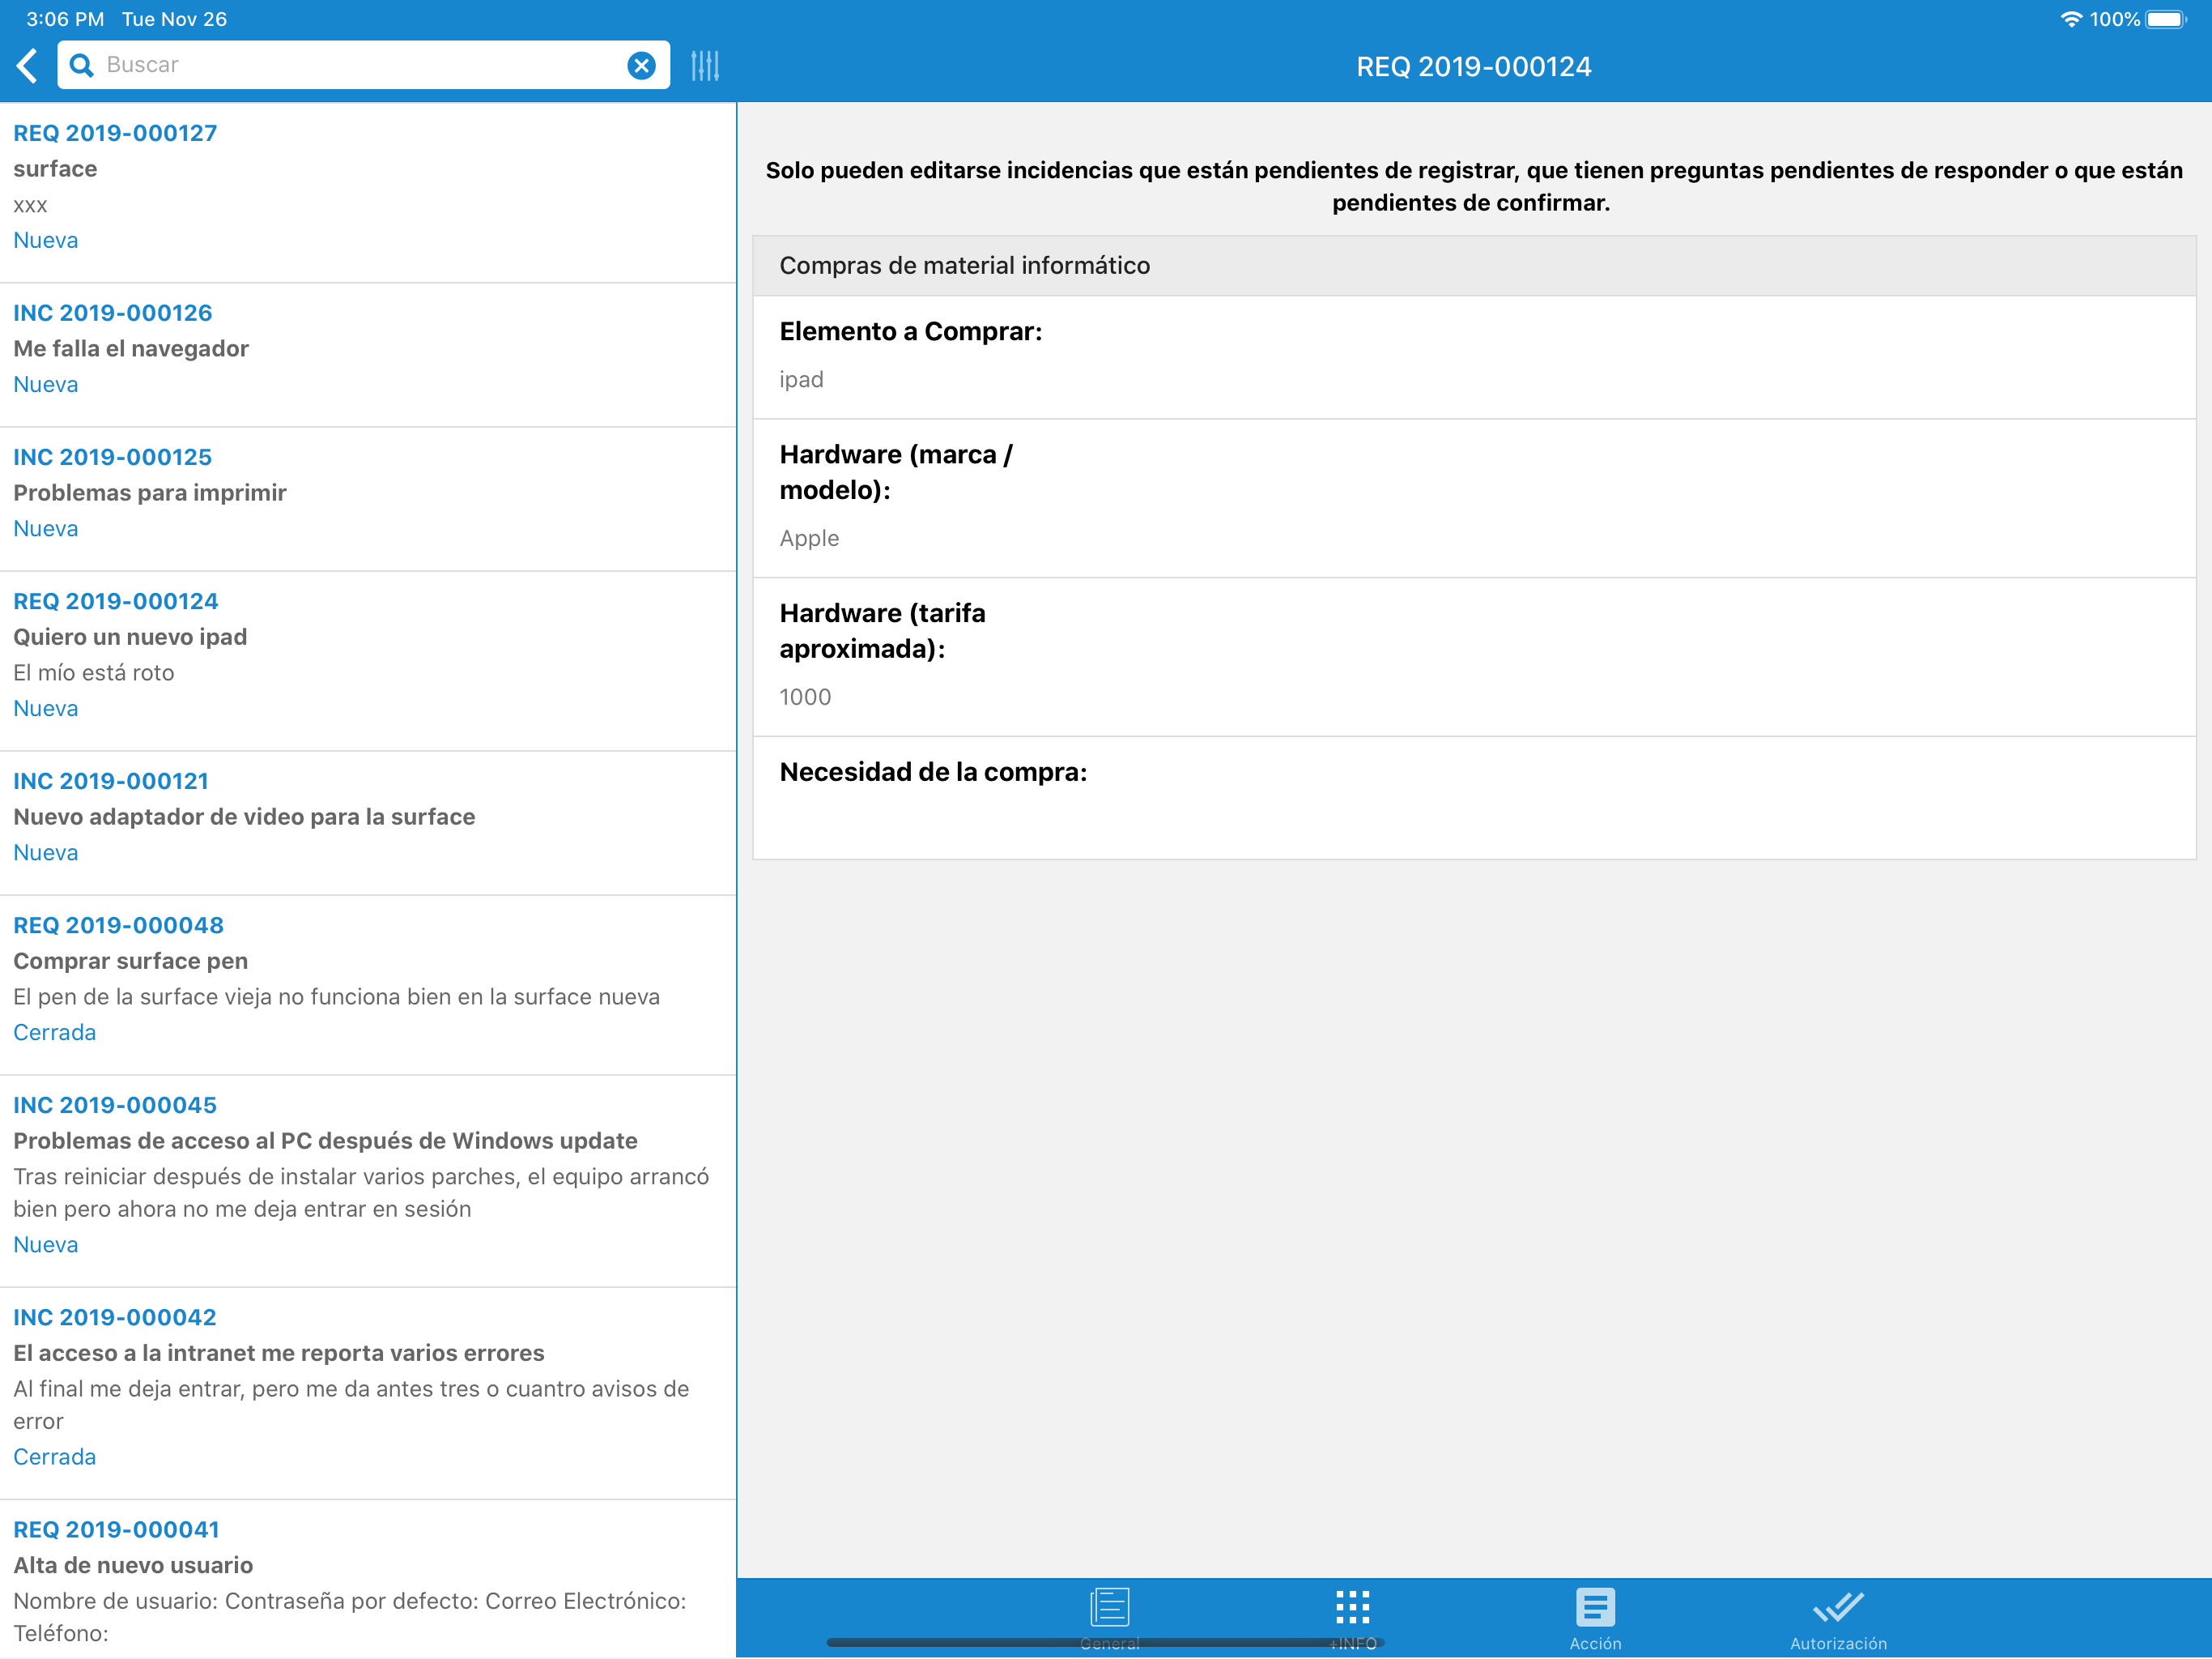Image resolution: width=2212 pixels, height=1659 pixels.
Task: Click 'Alta de nuevo usuario' title
Action: (x=133, y=1565)
